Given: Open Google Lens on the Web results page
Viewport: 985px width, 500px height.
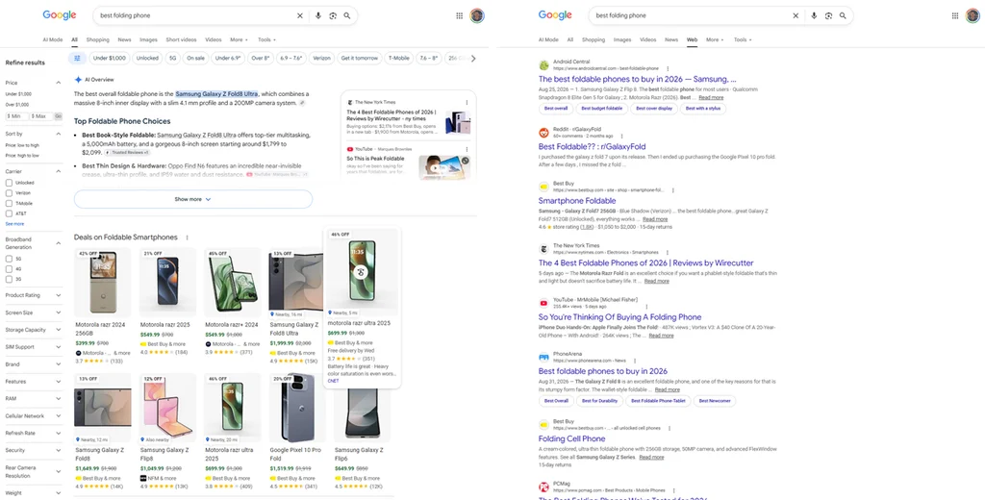Looking at the screenshot, I should coord(828,15).
